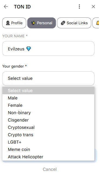Screen dimensions: 101x176
Task: Close the TON ID panel
Action: tap(93, 7)
